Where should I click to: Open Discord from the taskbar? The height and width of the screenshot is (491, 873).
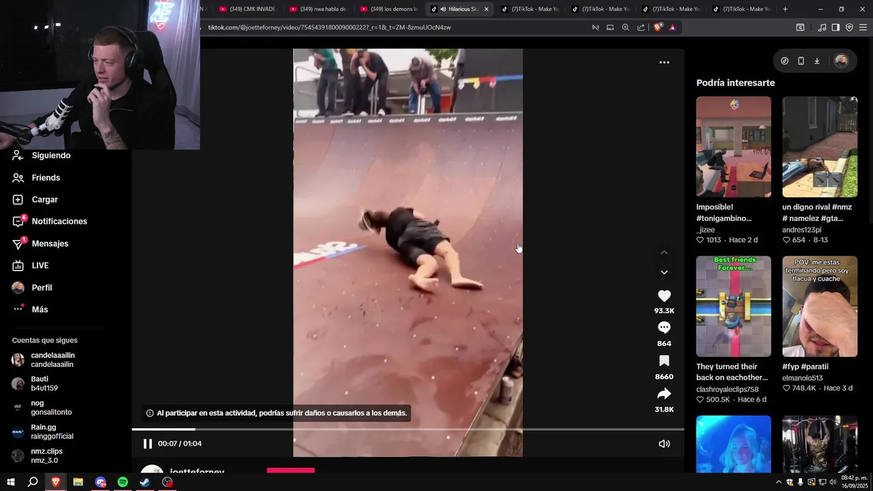coord(100,482)
